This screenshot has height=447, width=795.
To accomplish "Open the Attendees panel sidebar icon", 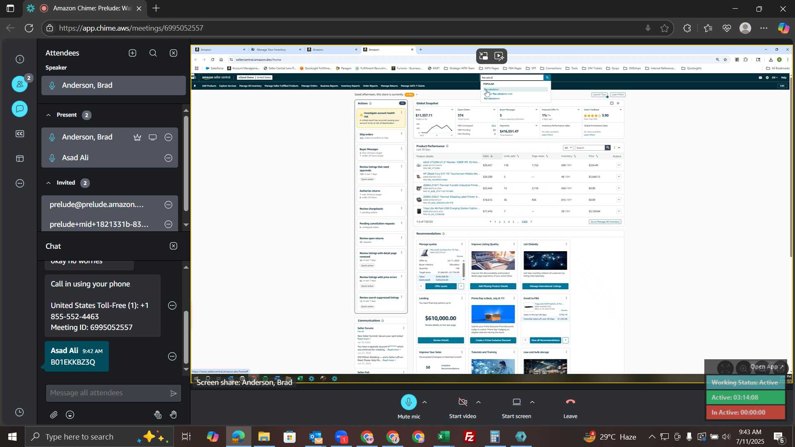I will [x=19, y=84].
